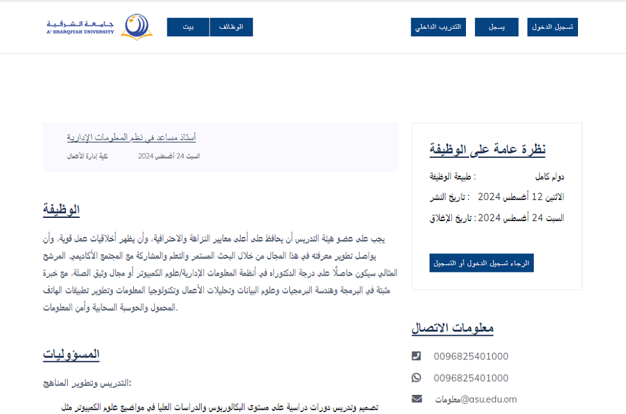626x414 pixels.
Task: Click the phone icon in contact information
Action: click(416, 356)
